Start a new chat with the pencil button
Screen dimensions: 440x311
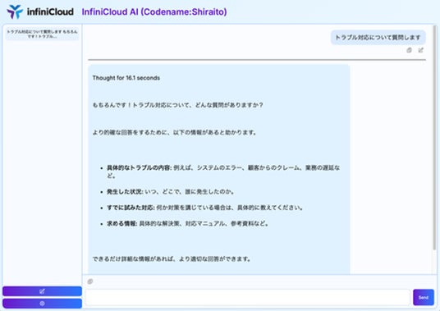[x=42, y=291]
